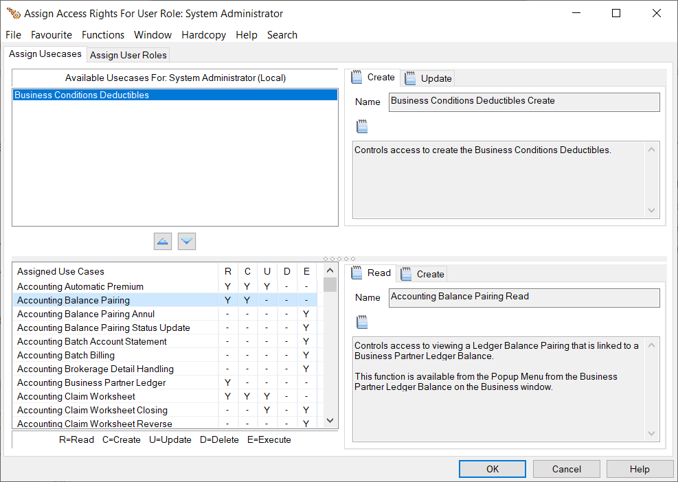This screenshot has width=678, height=482.
Task: Click the Help button at bottom
Action: point(639,469)
